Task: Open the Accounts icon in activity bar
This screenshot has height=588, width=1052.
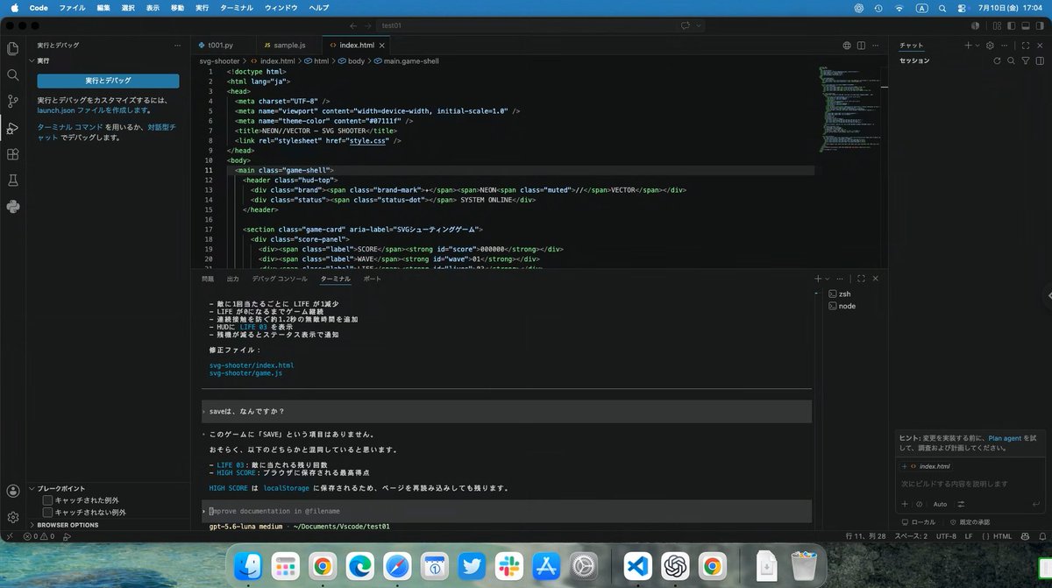Action: (12, 492)
